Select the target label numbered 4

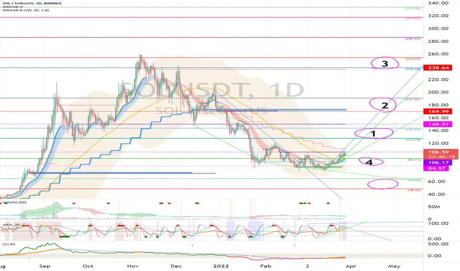coord(370,162)
